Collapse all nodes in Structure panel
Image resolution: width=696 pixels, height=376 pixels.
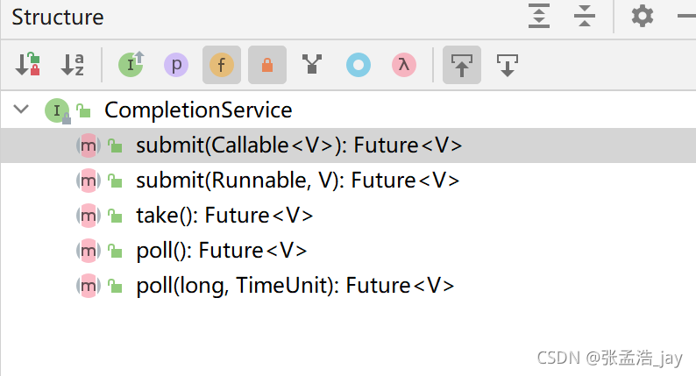585,16
